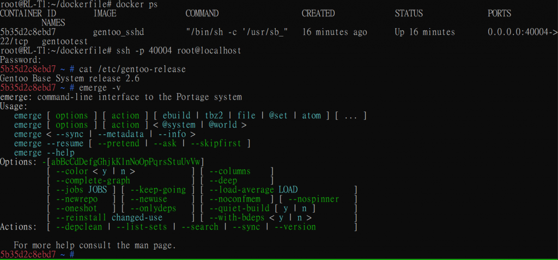Click the --depclean action
The height and width of the screenshot is (260, 558).
[79, 227]
